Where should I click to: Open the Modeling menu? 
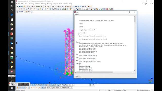point(31,4)
